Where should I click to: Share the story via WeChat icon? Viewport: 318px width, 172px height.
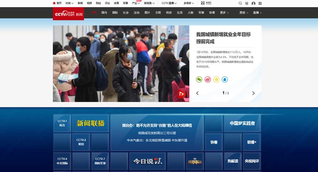pos(199,79)
